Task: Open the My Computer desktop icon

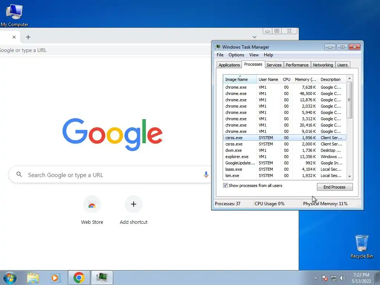Action: pos(14,15)
